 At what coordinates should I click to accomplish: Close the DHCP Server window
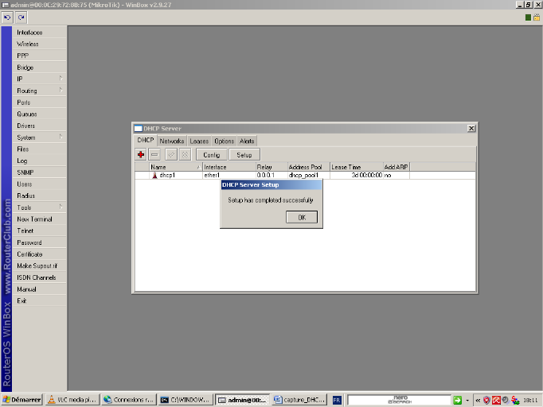(x=471, y=128)
